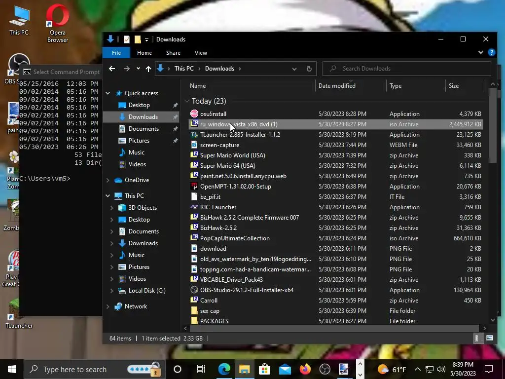Click the Task View taskbar icon
The height and width of the screenshot is (379, 505).
[x=201, y=369]
